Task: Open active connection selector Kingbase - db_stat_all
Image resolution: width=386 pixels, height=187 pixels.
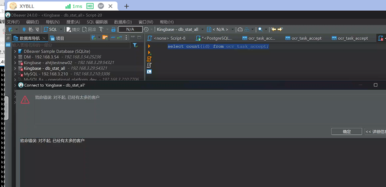Action: [x=178, y=29]
